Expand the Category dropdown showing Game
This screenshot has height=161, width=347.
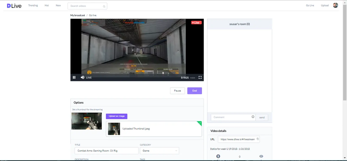tap(159, 151)
